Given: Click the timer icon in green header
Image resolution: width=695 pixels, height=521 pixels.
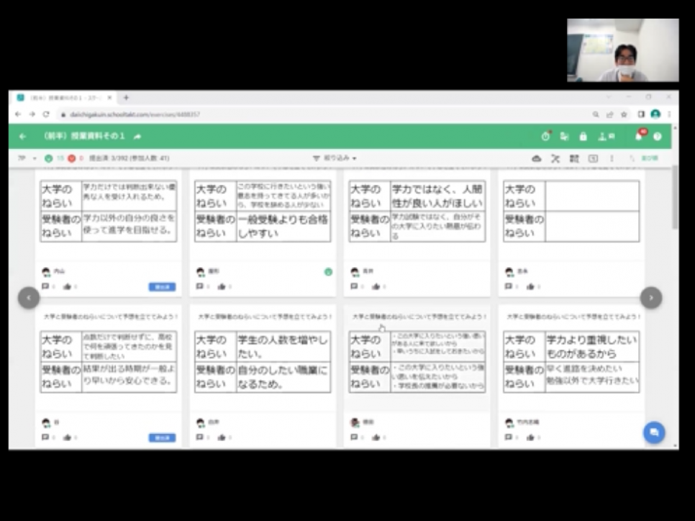Looking at the screenshot, I should click(545, 136).
